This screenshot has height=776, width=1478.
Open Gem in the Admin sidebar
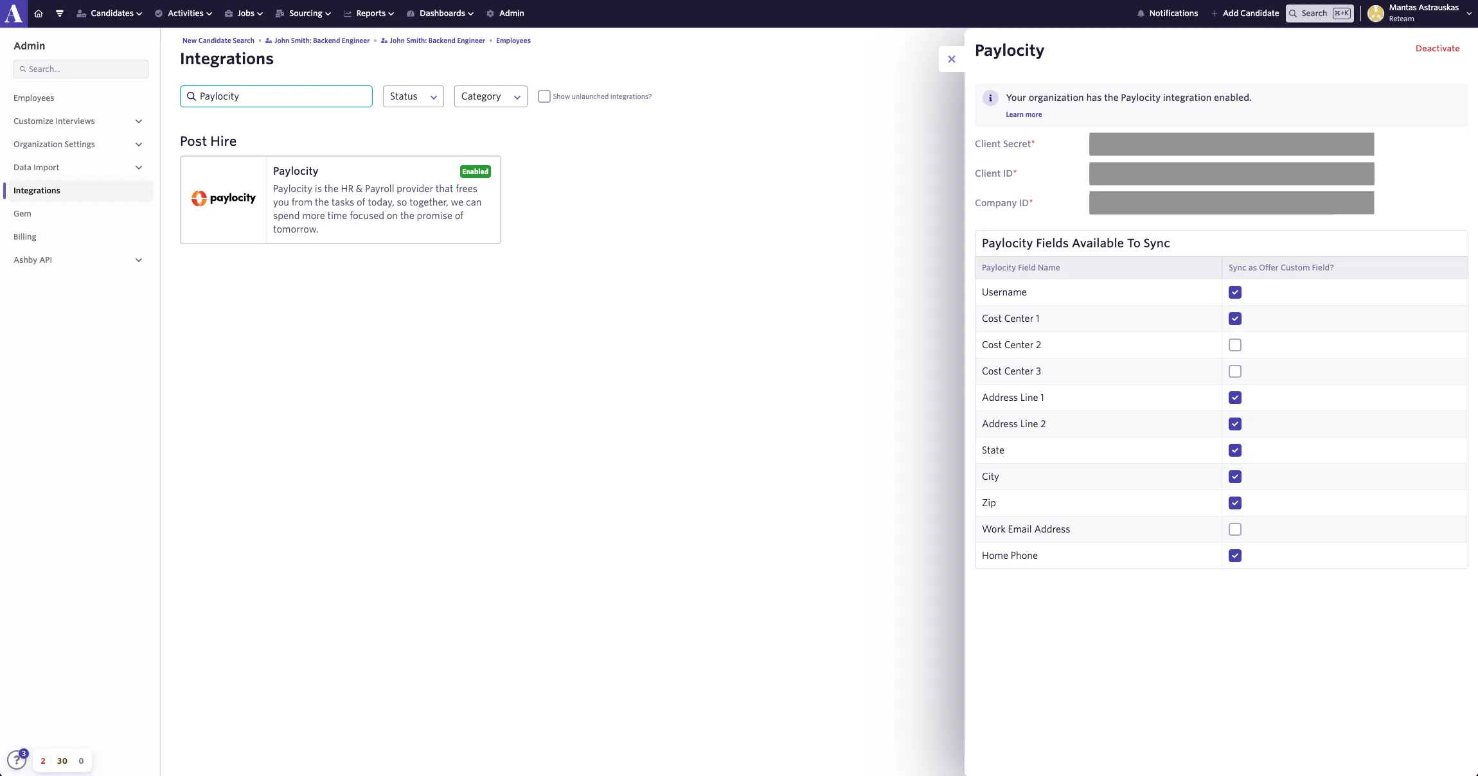pos(22,214)
